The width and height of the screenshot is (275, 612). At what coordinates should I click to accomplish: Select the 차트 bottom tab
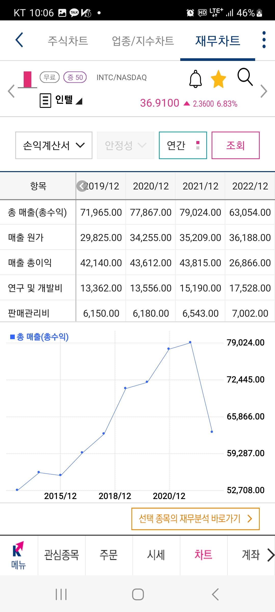tap(203, 555)
